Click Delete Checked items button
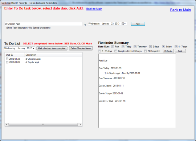This screenshot has height=141, width=196. [x=81, y=48]
